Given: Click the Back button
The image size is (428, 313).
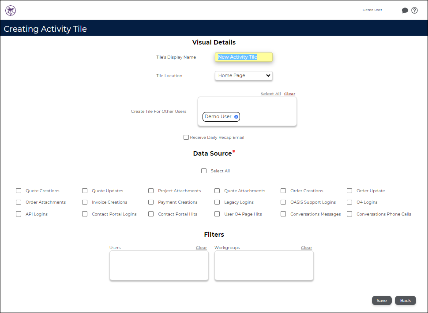Looking at the screenshot, I should [405, 300].
